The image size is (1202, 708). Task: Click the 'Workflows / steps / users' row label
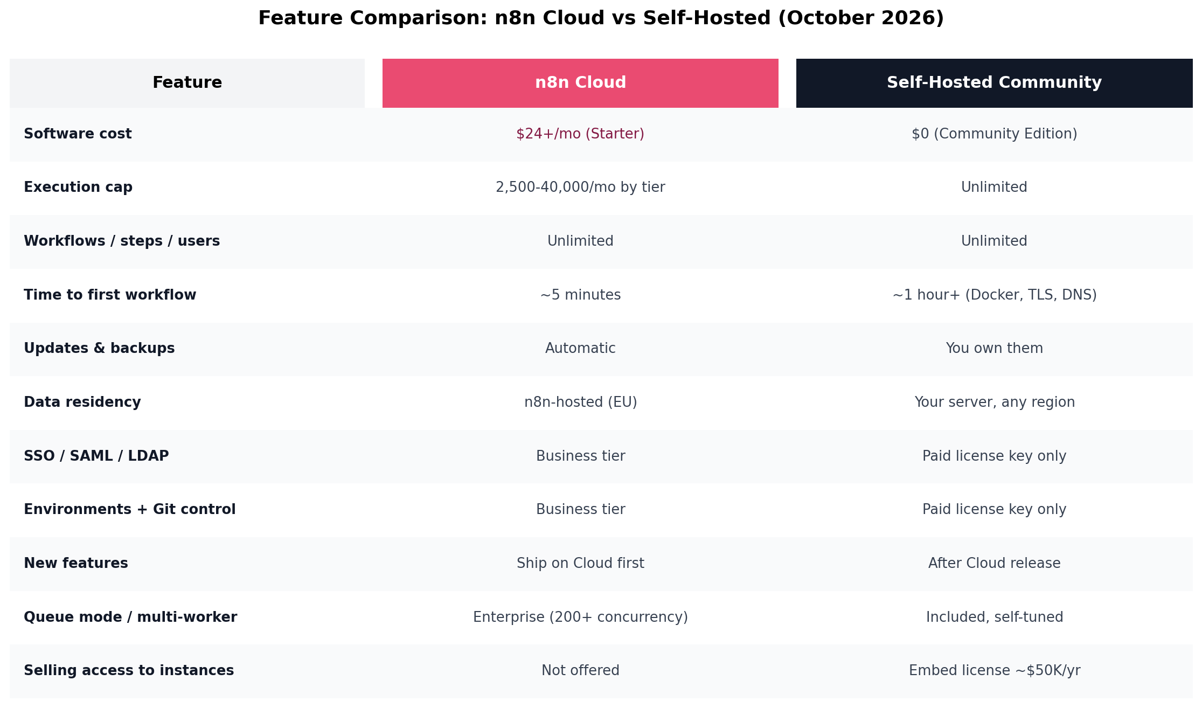[x=122, y=241]
